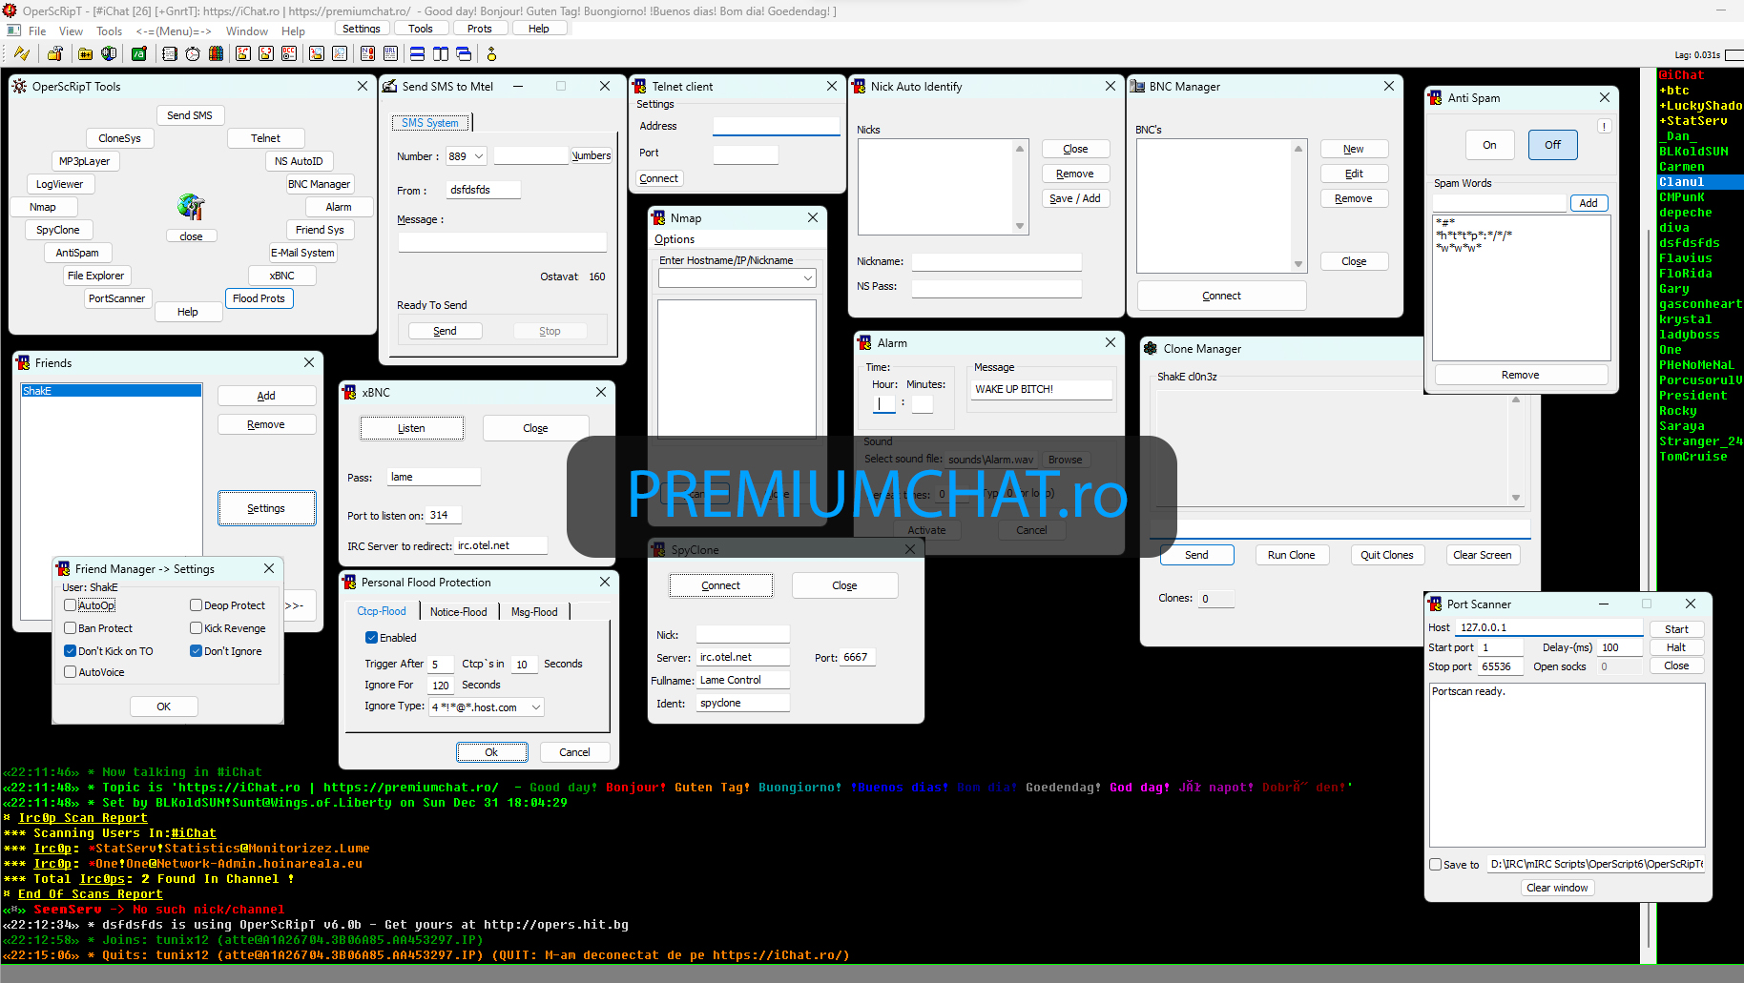Image resolution: width=1744 pixels, height=983 pixels.
Task: Open the File menu
Action: [37, 31]
